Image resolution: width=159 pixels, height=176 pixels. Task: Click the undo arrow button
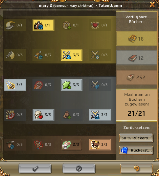(x=136, y=169)
